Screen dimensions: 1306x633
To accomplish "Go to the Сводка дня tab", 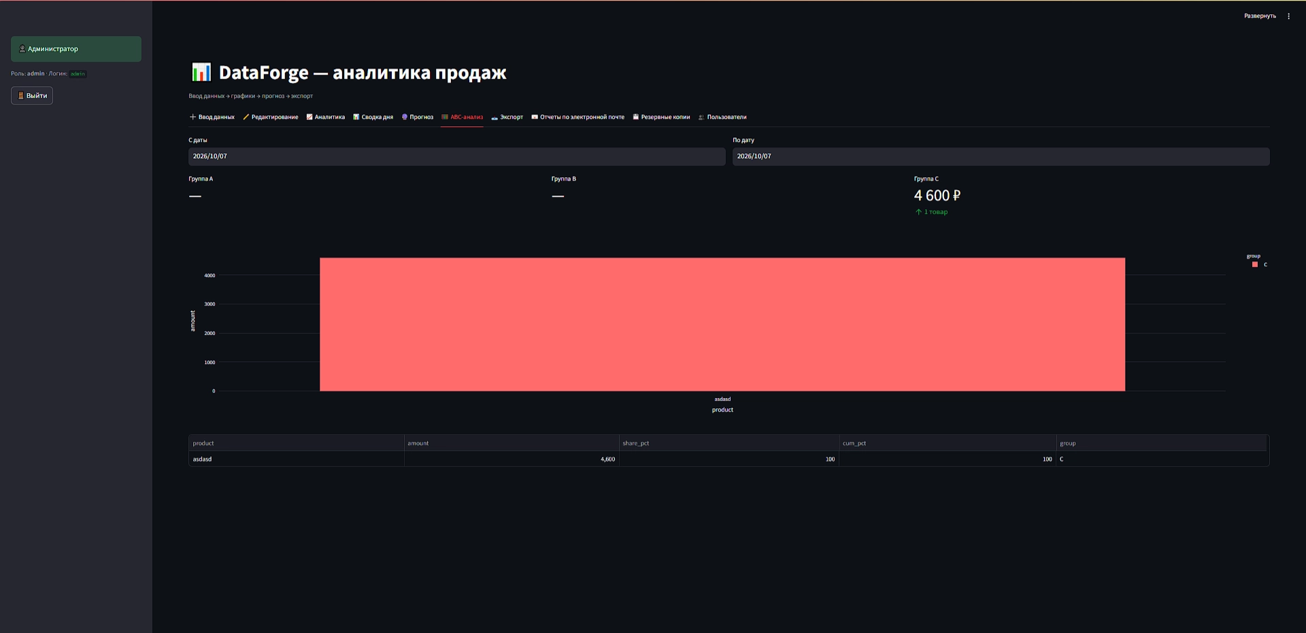I will [373, 117].
